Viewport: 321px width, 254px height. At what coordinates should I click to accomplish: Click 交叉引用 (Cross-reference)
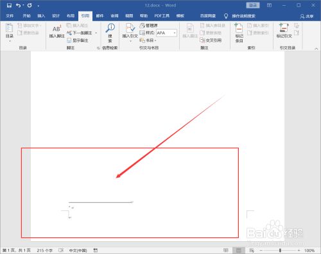point(211,40)
